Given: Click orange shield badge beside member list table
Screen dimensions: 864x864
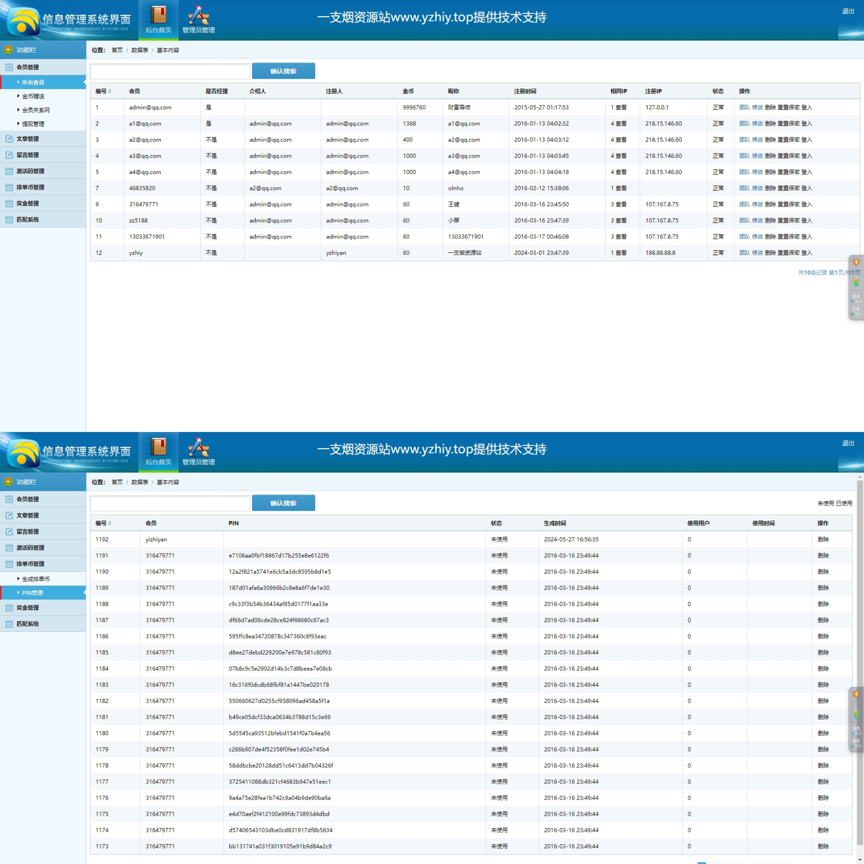Looking at the screenshot, I should tap(856, 262).
